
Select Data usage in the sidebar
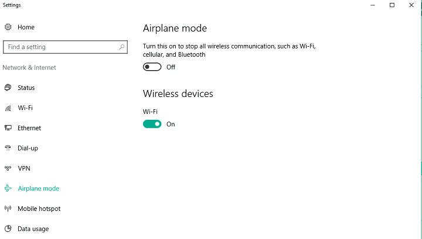tap(33, 229)
